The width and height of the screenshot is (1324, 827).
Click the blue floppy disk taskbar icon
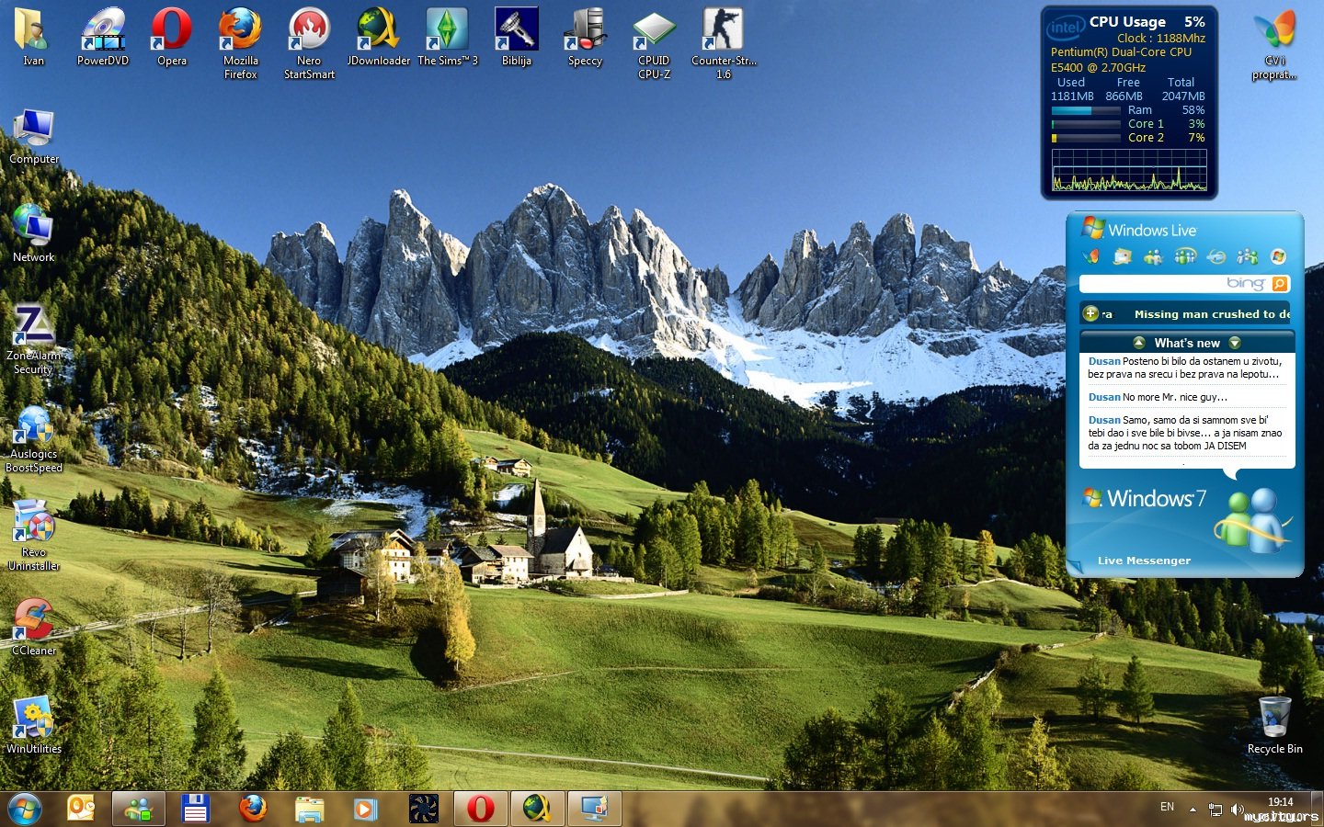(195, 809)
